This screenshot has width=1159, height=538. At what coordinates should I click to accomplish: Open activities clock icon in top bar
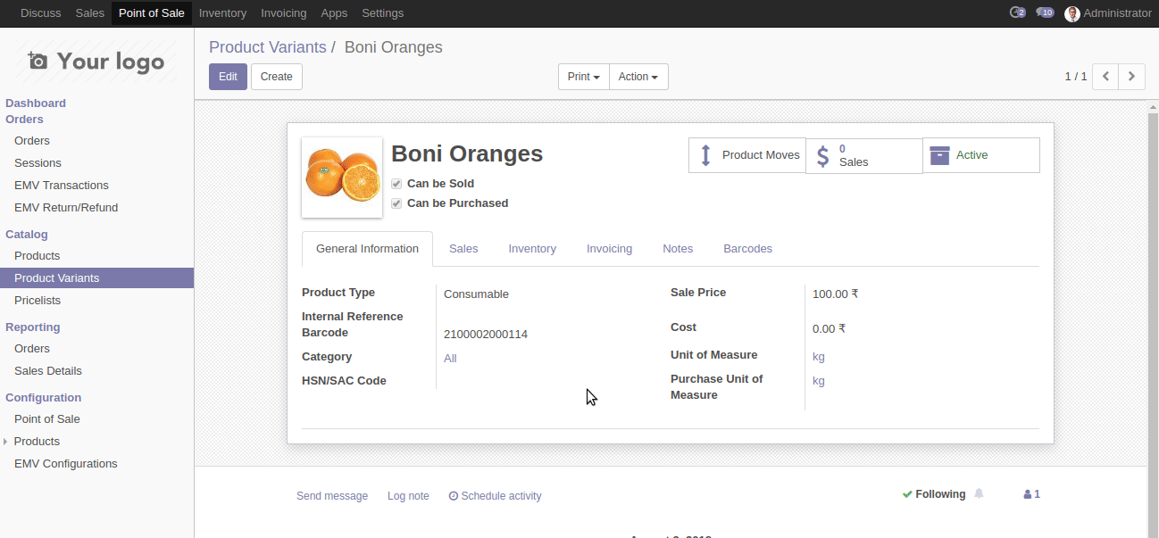pos(1016,12)
